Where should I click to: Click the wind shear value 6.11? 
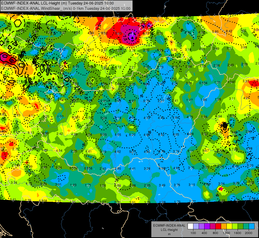click(x=190, y=151)
